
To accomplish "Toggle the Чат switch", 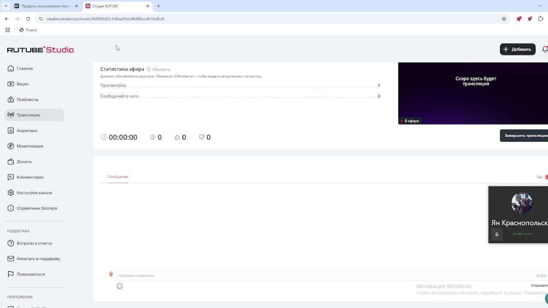I will (x=547, y=177).
